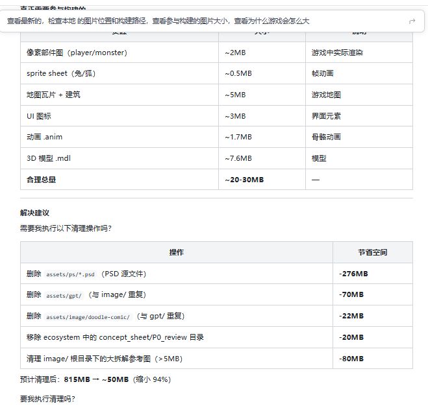Select the '像素部件图（player/monster）' cell

(x=120, y=53)
